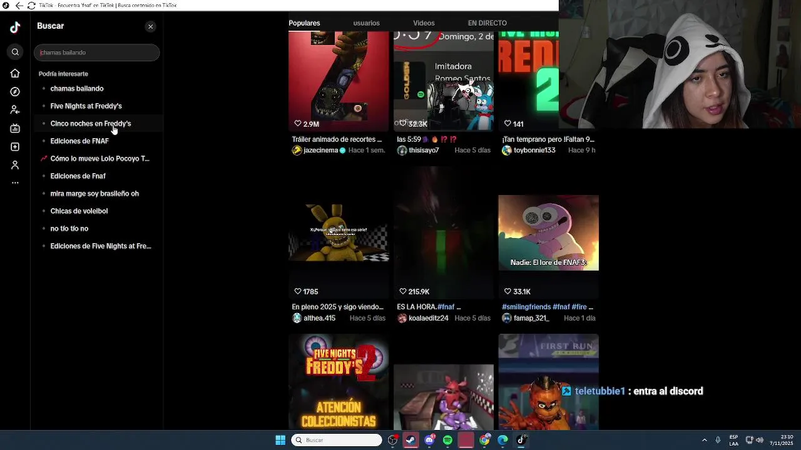Click the sidebar search magnifier icon
Viewport: 801px width, 450px height.
pos(15,52)
